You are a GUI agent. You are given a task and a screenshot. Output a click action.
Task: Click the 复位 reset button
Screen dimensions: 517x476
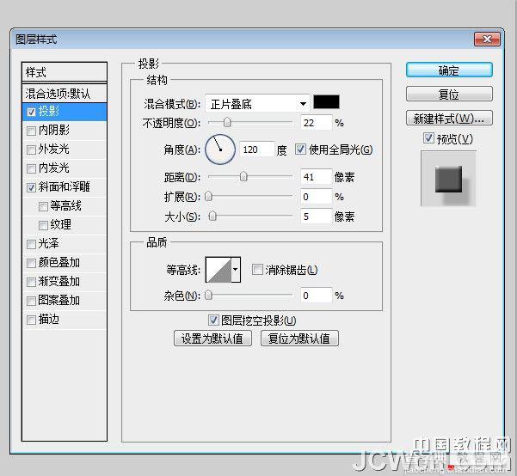click(449, 95)
